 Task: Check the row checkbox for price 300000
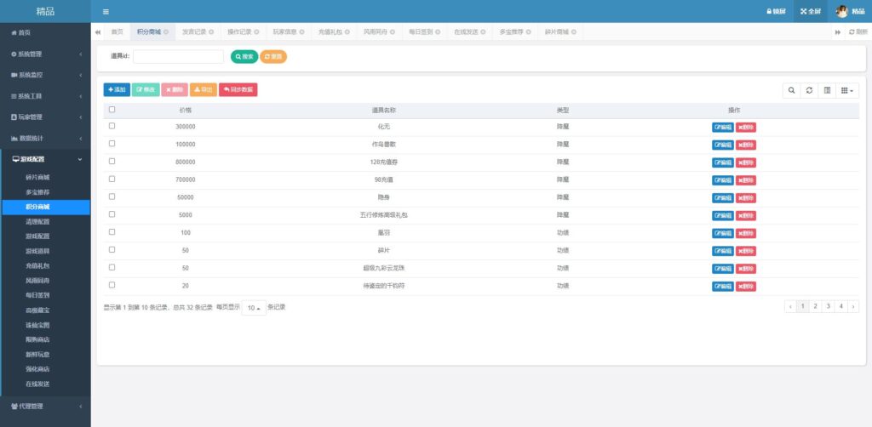pos(112,126)
